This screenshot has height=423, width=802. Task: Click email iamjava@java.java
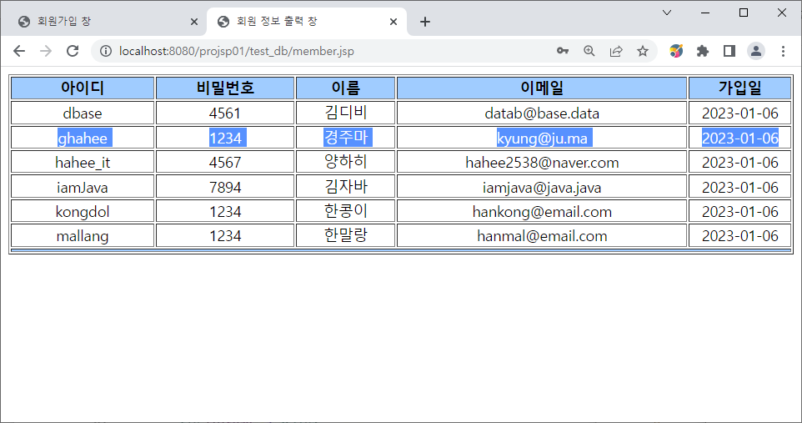click(x=542, y=188)
